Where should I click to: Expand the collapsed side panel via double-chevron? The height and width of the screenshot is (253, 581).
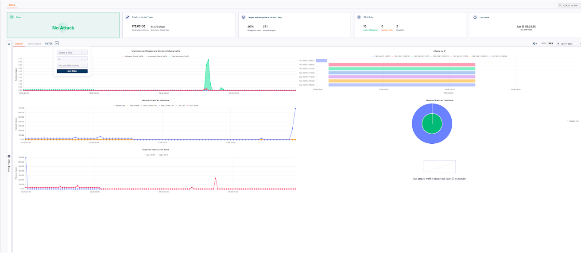(x=9, y=44)
